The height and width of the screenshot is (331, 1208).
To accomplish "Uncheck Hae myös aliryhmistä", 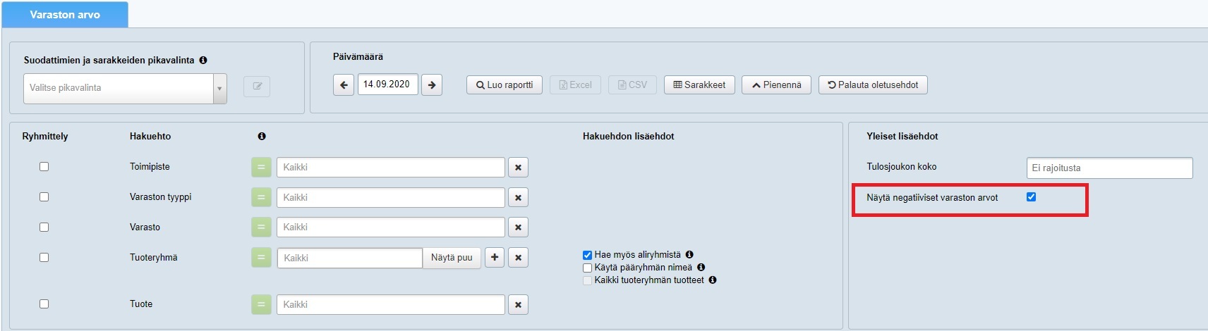I will pyautogui.click(x=587, y=255).
